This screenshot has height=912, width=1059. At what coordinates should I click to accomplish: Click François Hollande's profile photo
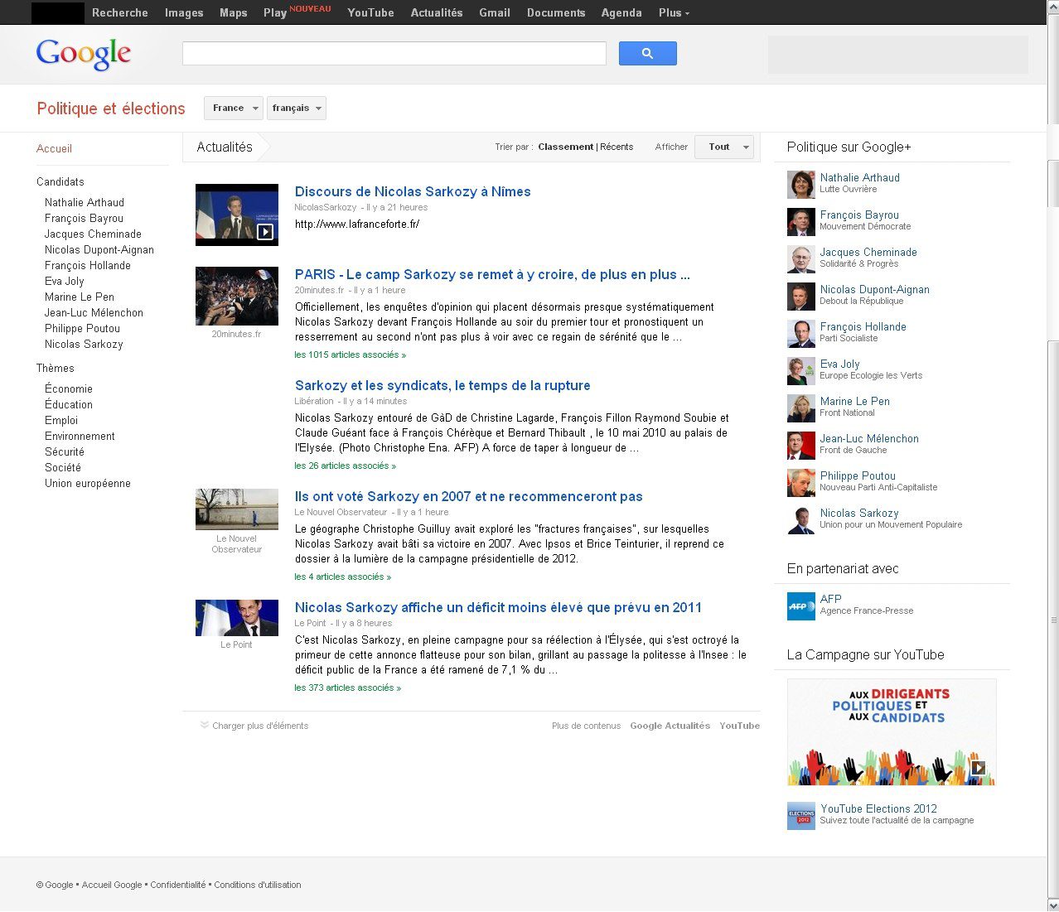(x=800, y=333)
